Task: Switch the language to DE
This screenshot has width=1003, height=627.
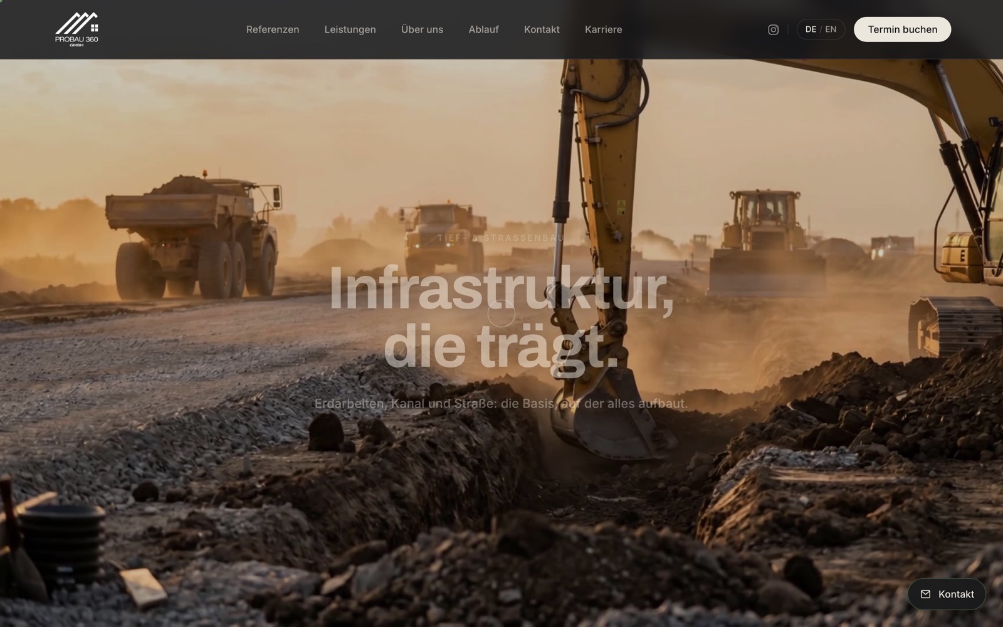Action: coord(811,29)
